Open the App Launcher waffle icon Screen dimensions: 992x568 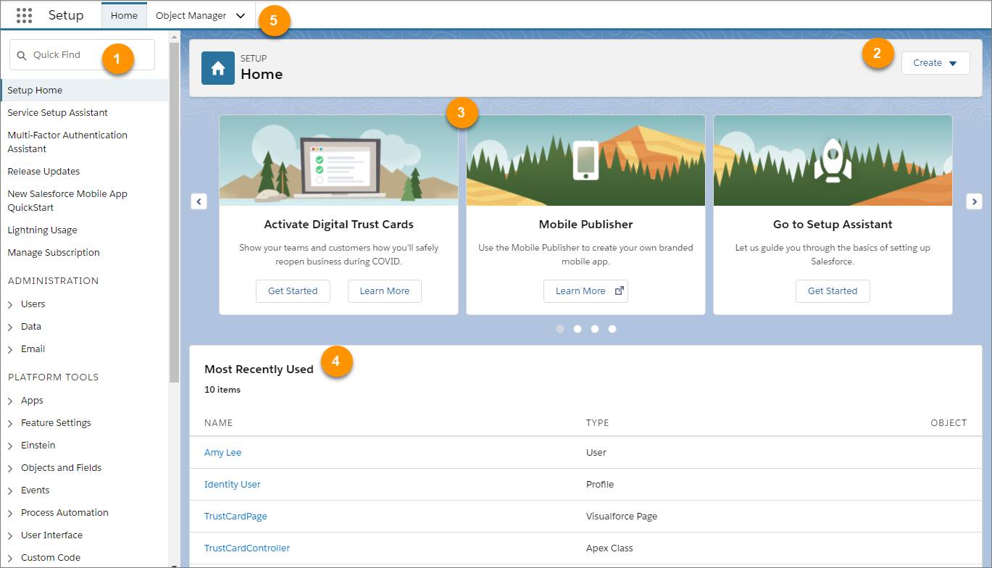point(24,14)
